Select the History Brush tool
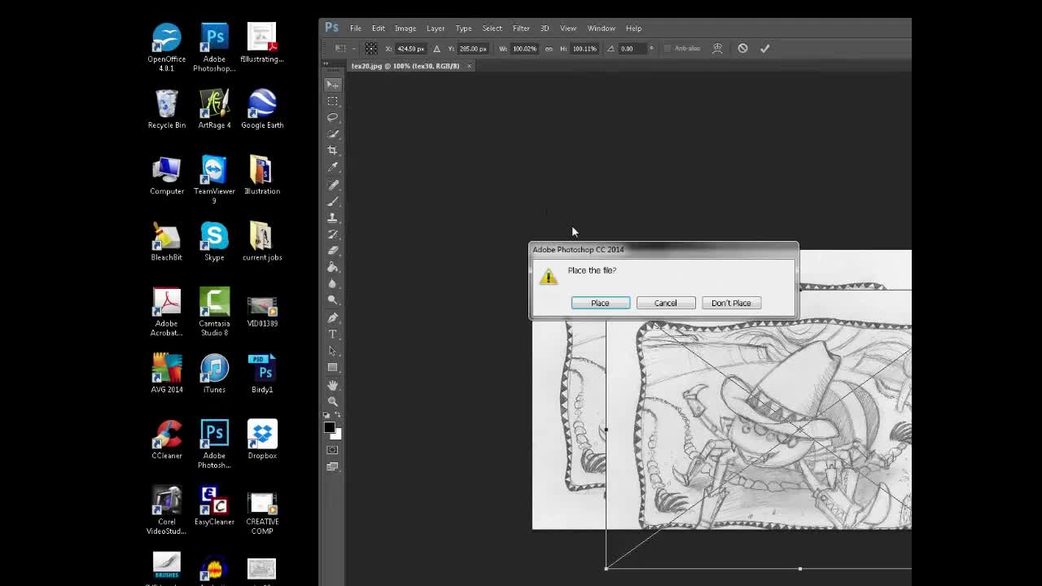The width and height of the screenshot is (1042, 586). tap(332, 234)
